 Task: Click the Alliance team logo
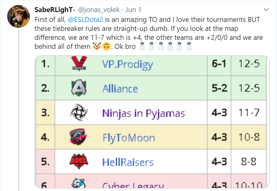click(x=79, y=88)
